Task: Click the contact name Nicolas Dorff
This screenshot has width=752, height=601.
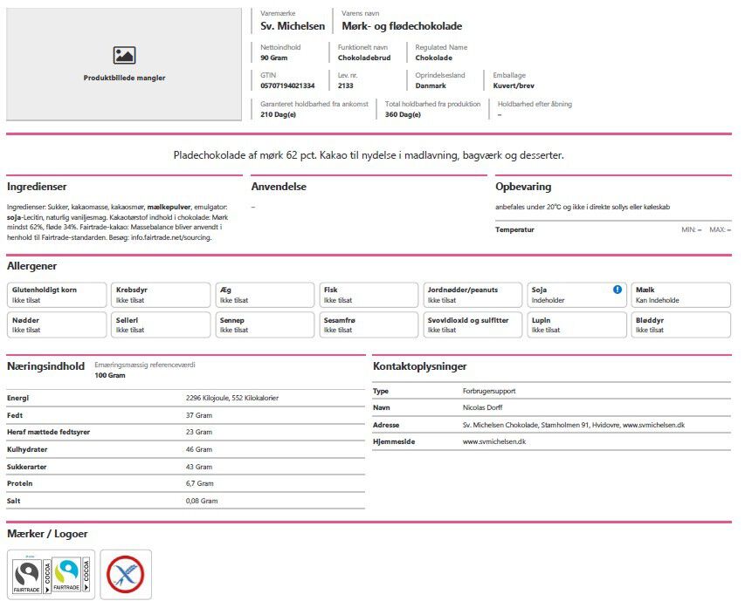Action: pos(482,407)
